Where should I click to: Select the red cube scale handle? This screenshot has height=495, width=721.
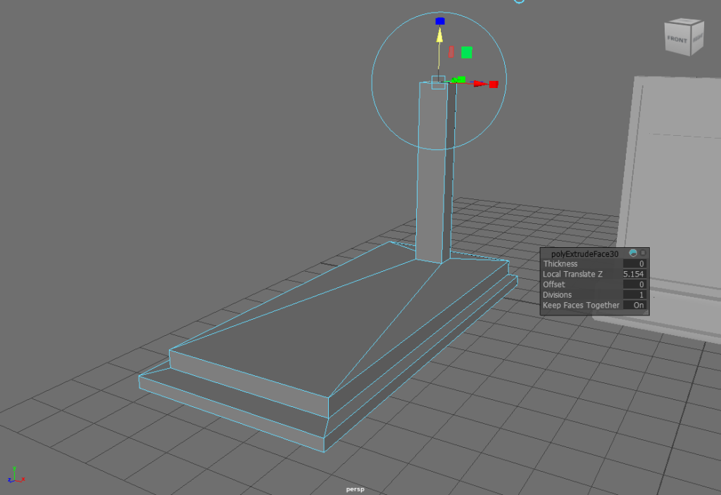(494, 84)
